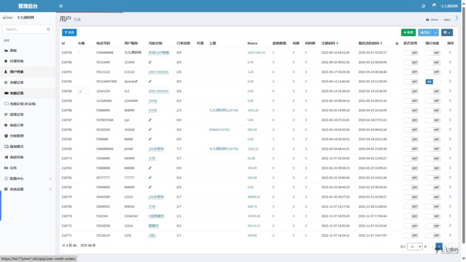The width and height of the screenshot is (466, 262).
Task: Toggle forced recharge switch for user 218791
Action: pos(433,72)
